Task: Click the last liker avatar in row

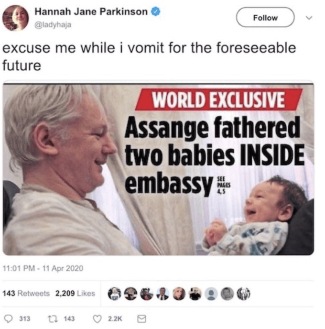Action: [x=243, y=293]
